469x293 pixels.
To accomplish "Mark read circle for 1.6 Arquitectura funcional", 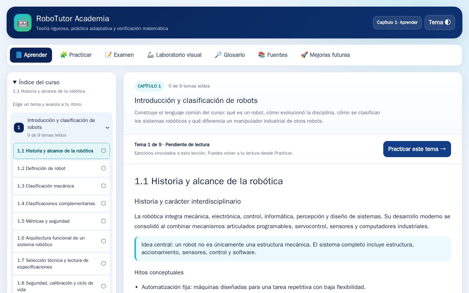I will click(103, 241).
